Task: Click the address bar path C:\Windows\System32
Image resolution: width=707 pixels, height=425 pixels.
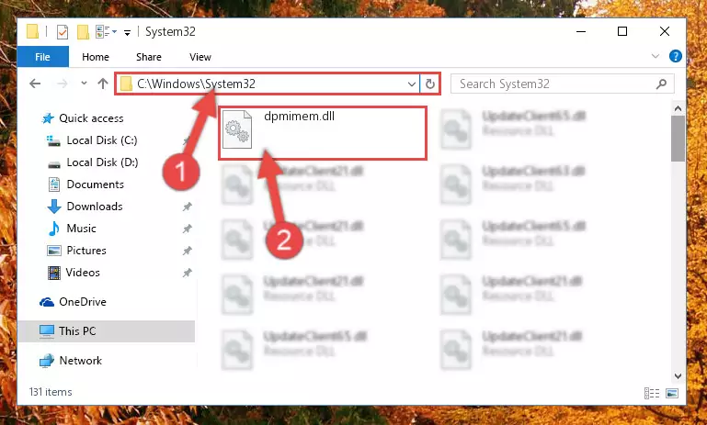Action: (x=196, y=84)
